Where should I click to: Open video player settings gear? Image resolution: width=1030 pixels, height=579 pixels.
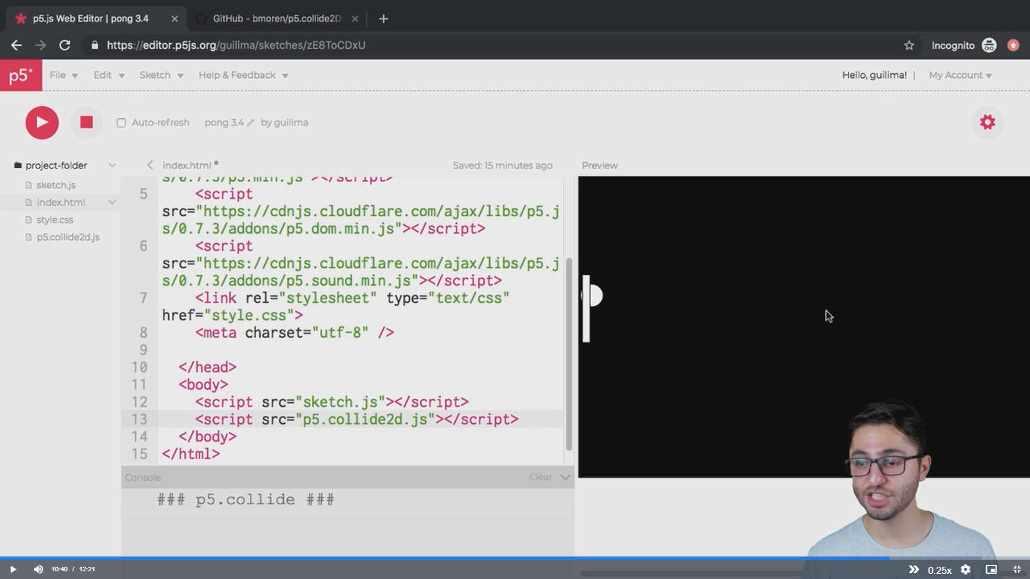pyautogui.click(x=966, y=569)
